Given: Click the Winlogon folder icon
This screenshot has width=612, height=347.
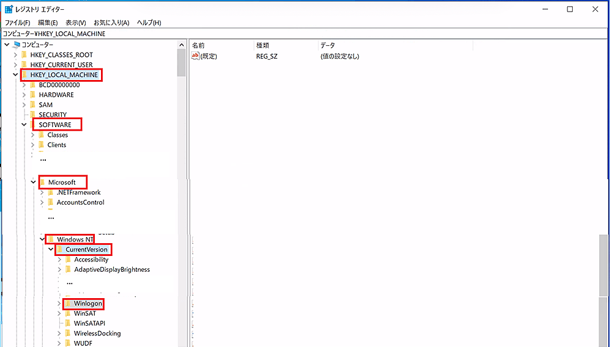Looking at the screenshot, I should pos(68,304).
